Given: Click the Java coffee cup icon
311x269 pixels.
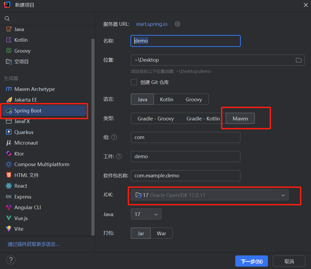Looking at the screenshot, I should coord(9,29).
